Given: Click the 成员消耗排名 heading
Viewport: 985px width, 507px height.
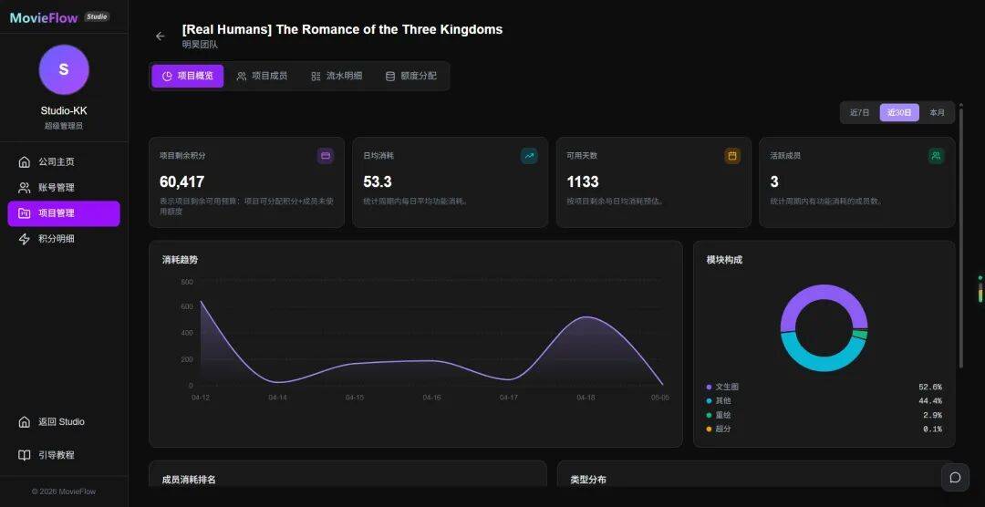Looking at the screenshot, I should [x=189, y=480].
